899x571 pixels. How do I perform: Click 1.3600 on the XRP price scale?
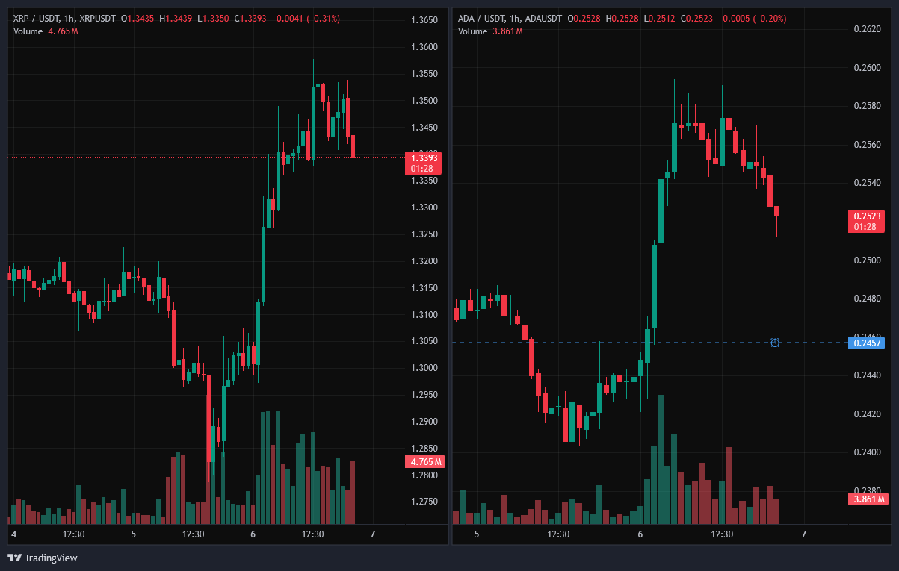coord(424,47)
